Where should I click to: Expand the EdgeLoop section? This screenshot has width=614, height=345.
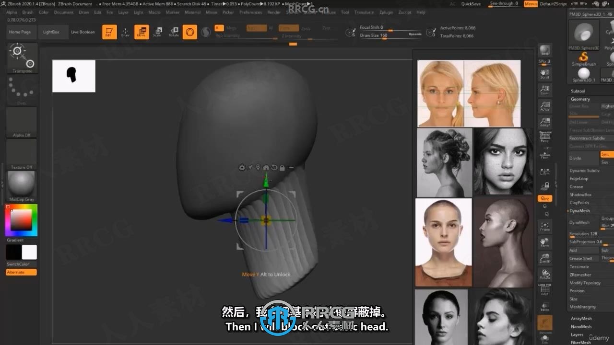coord(579,179)
